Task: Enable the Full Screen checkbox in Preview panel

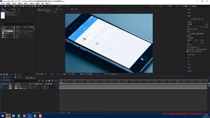Action: point(187,45)
